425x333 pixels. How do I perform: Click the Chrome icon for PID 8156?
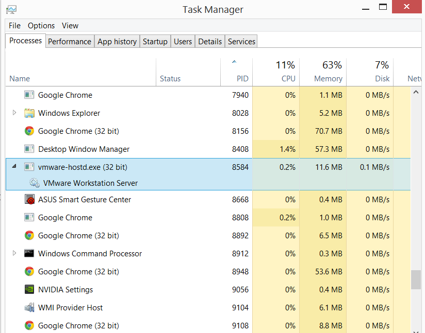click(29, 131)
